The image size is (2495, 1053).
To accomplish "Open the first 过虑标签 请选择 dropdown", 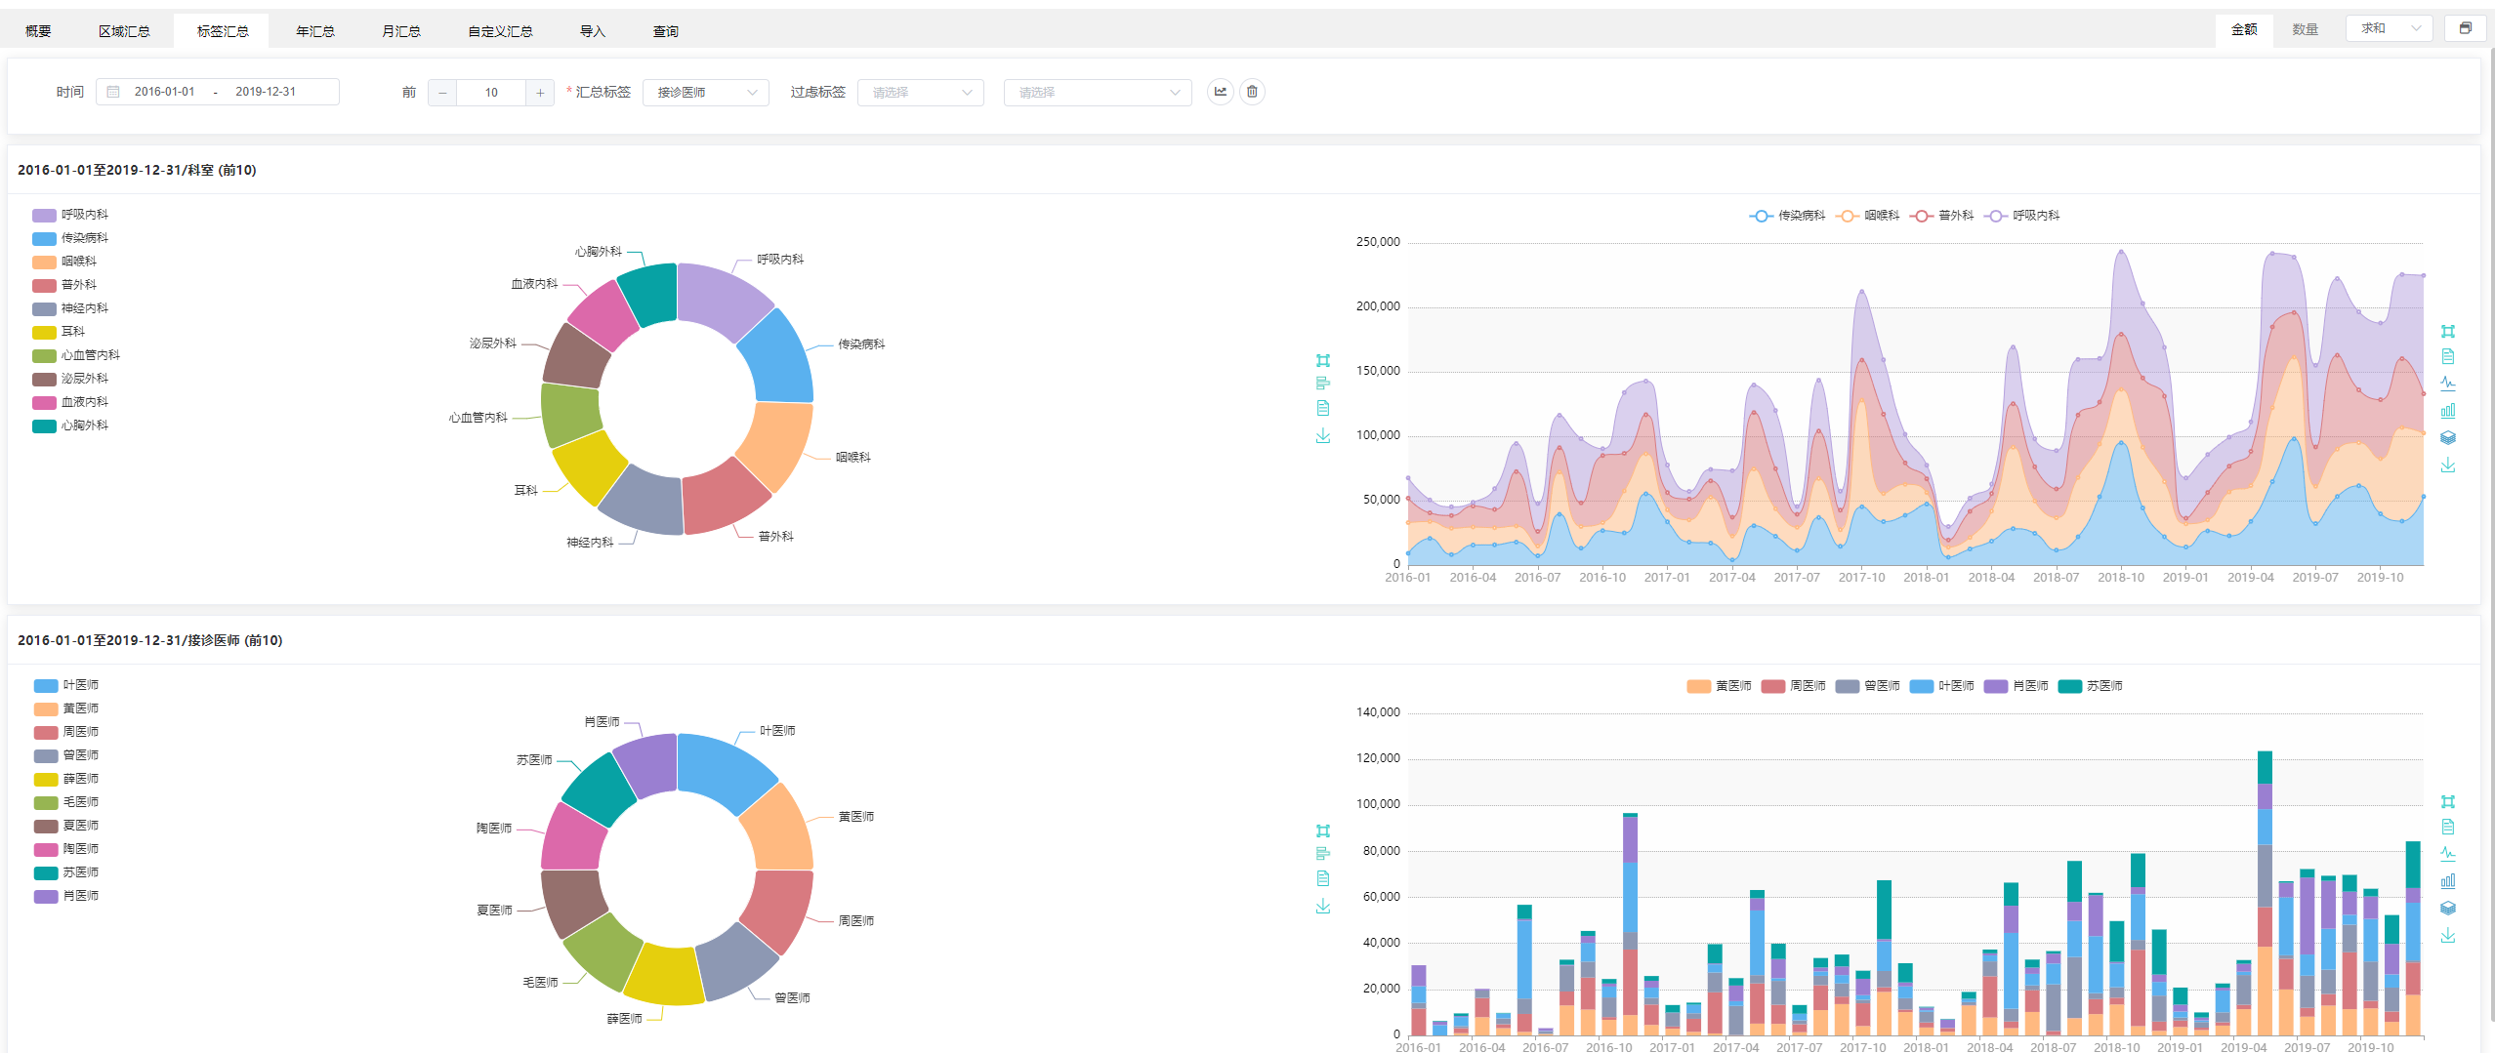I will (921, 92).
